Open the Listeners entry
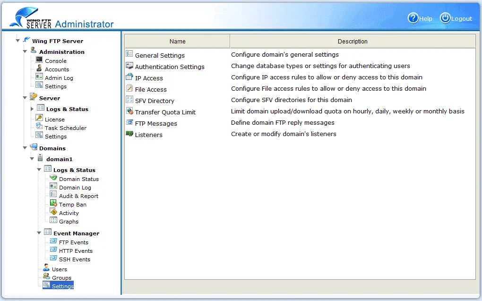 pyautogui.click(x=148, y=135)
